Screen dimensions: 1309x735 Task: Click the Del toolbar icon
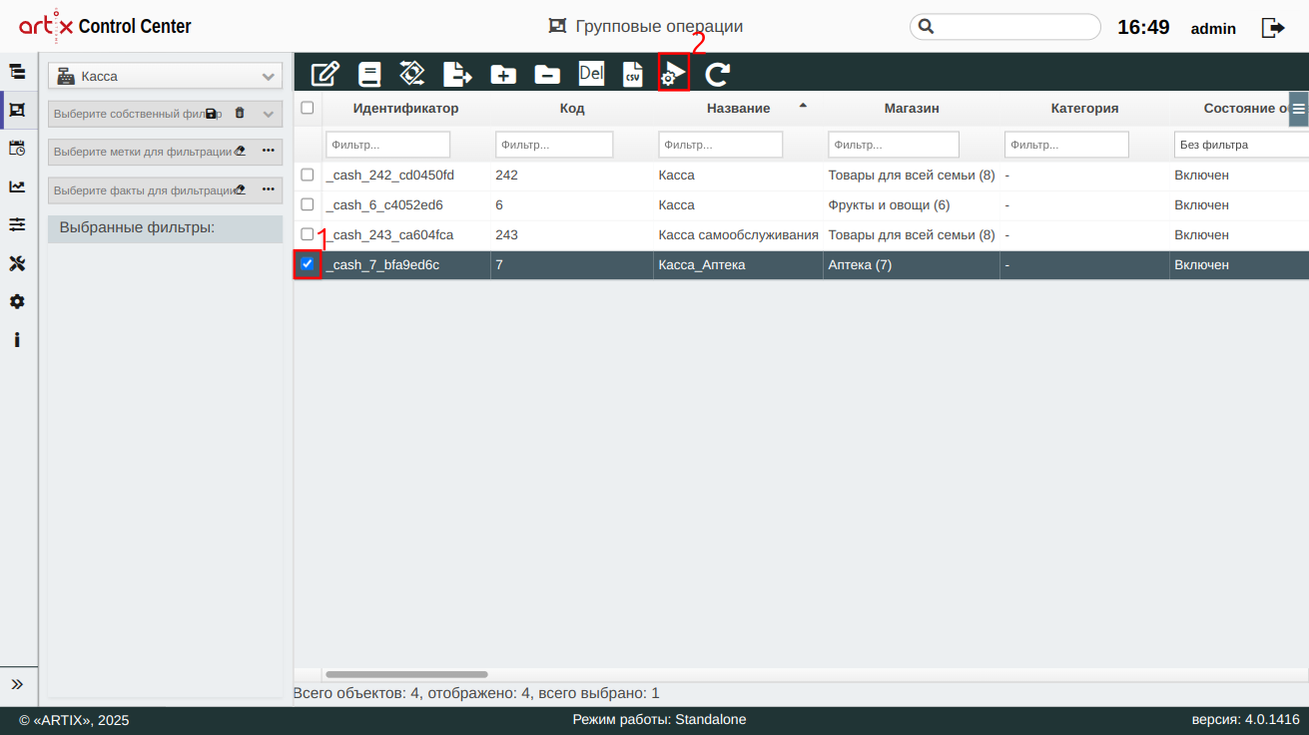[x=591, y=73]
